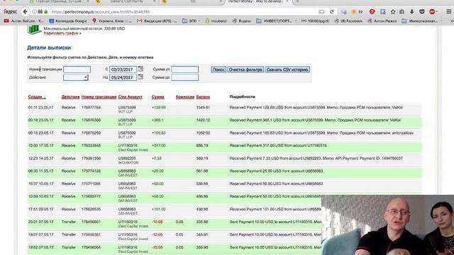The width and height of the screenshot is (454, 255).
Task: Expand the ИНВЕСТ/ПОРТ bookmarks folder
Action: click(x=277, y=21)
